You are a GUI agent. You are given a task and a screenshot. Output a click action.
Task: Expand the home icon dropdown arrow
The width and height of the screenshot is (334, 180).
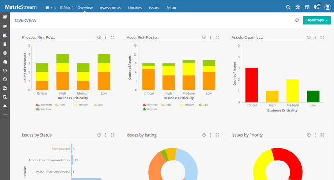52,8
